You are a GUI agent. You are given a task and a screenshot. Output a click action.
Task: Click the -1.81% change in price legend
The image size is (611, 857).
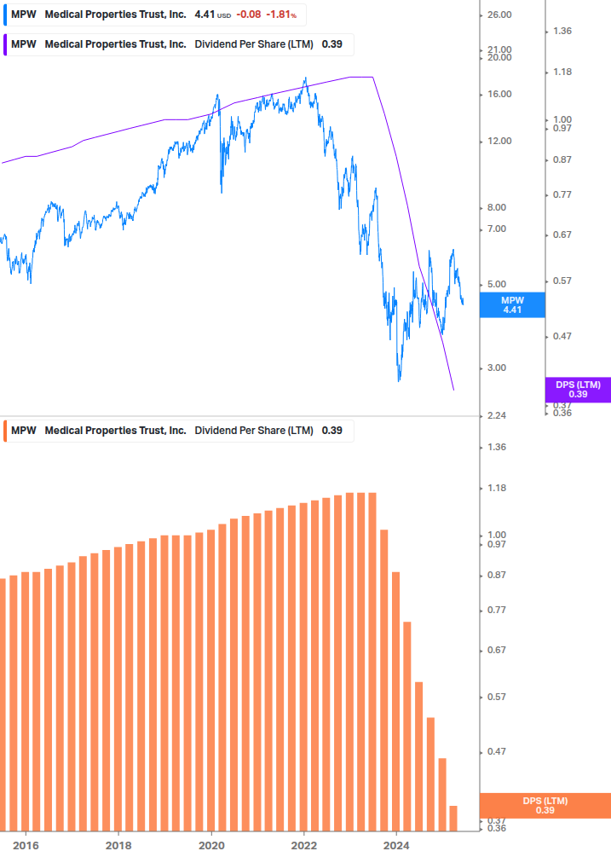(x=281, y=14)
